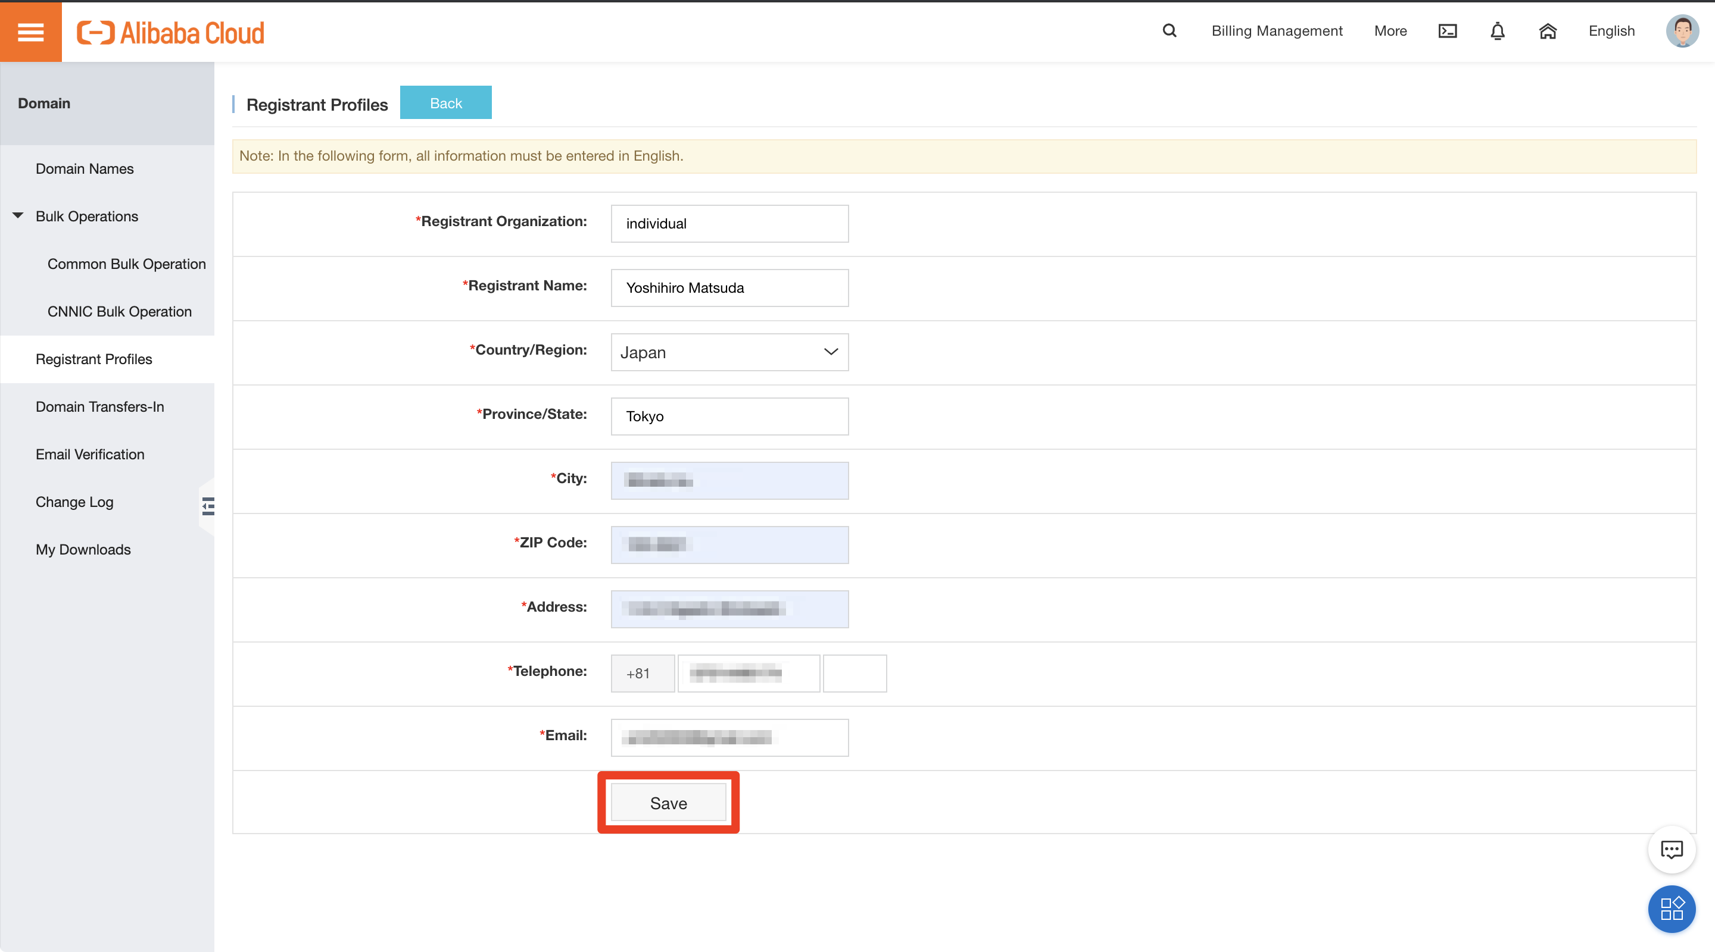Click the Registrant Name input field

729,287
